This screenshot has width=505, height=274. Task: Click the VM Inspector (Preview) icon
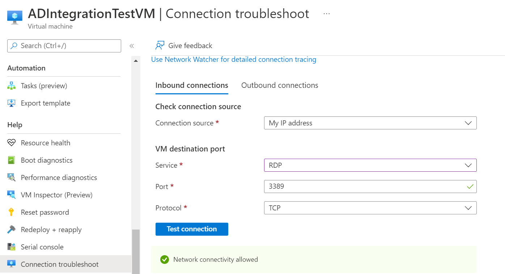(x=12, y=195)
